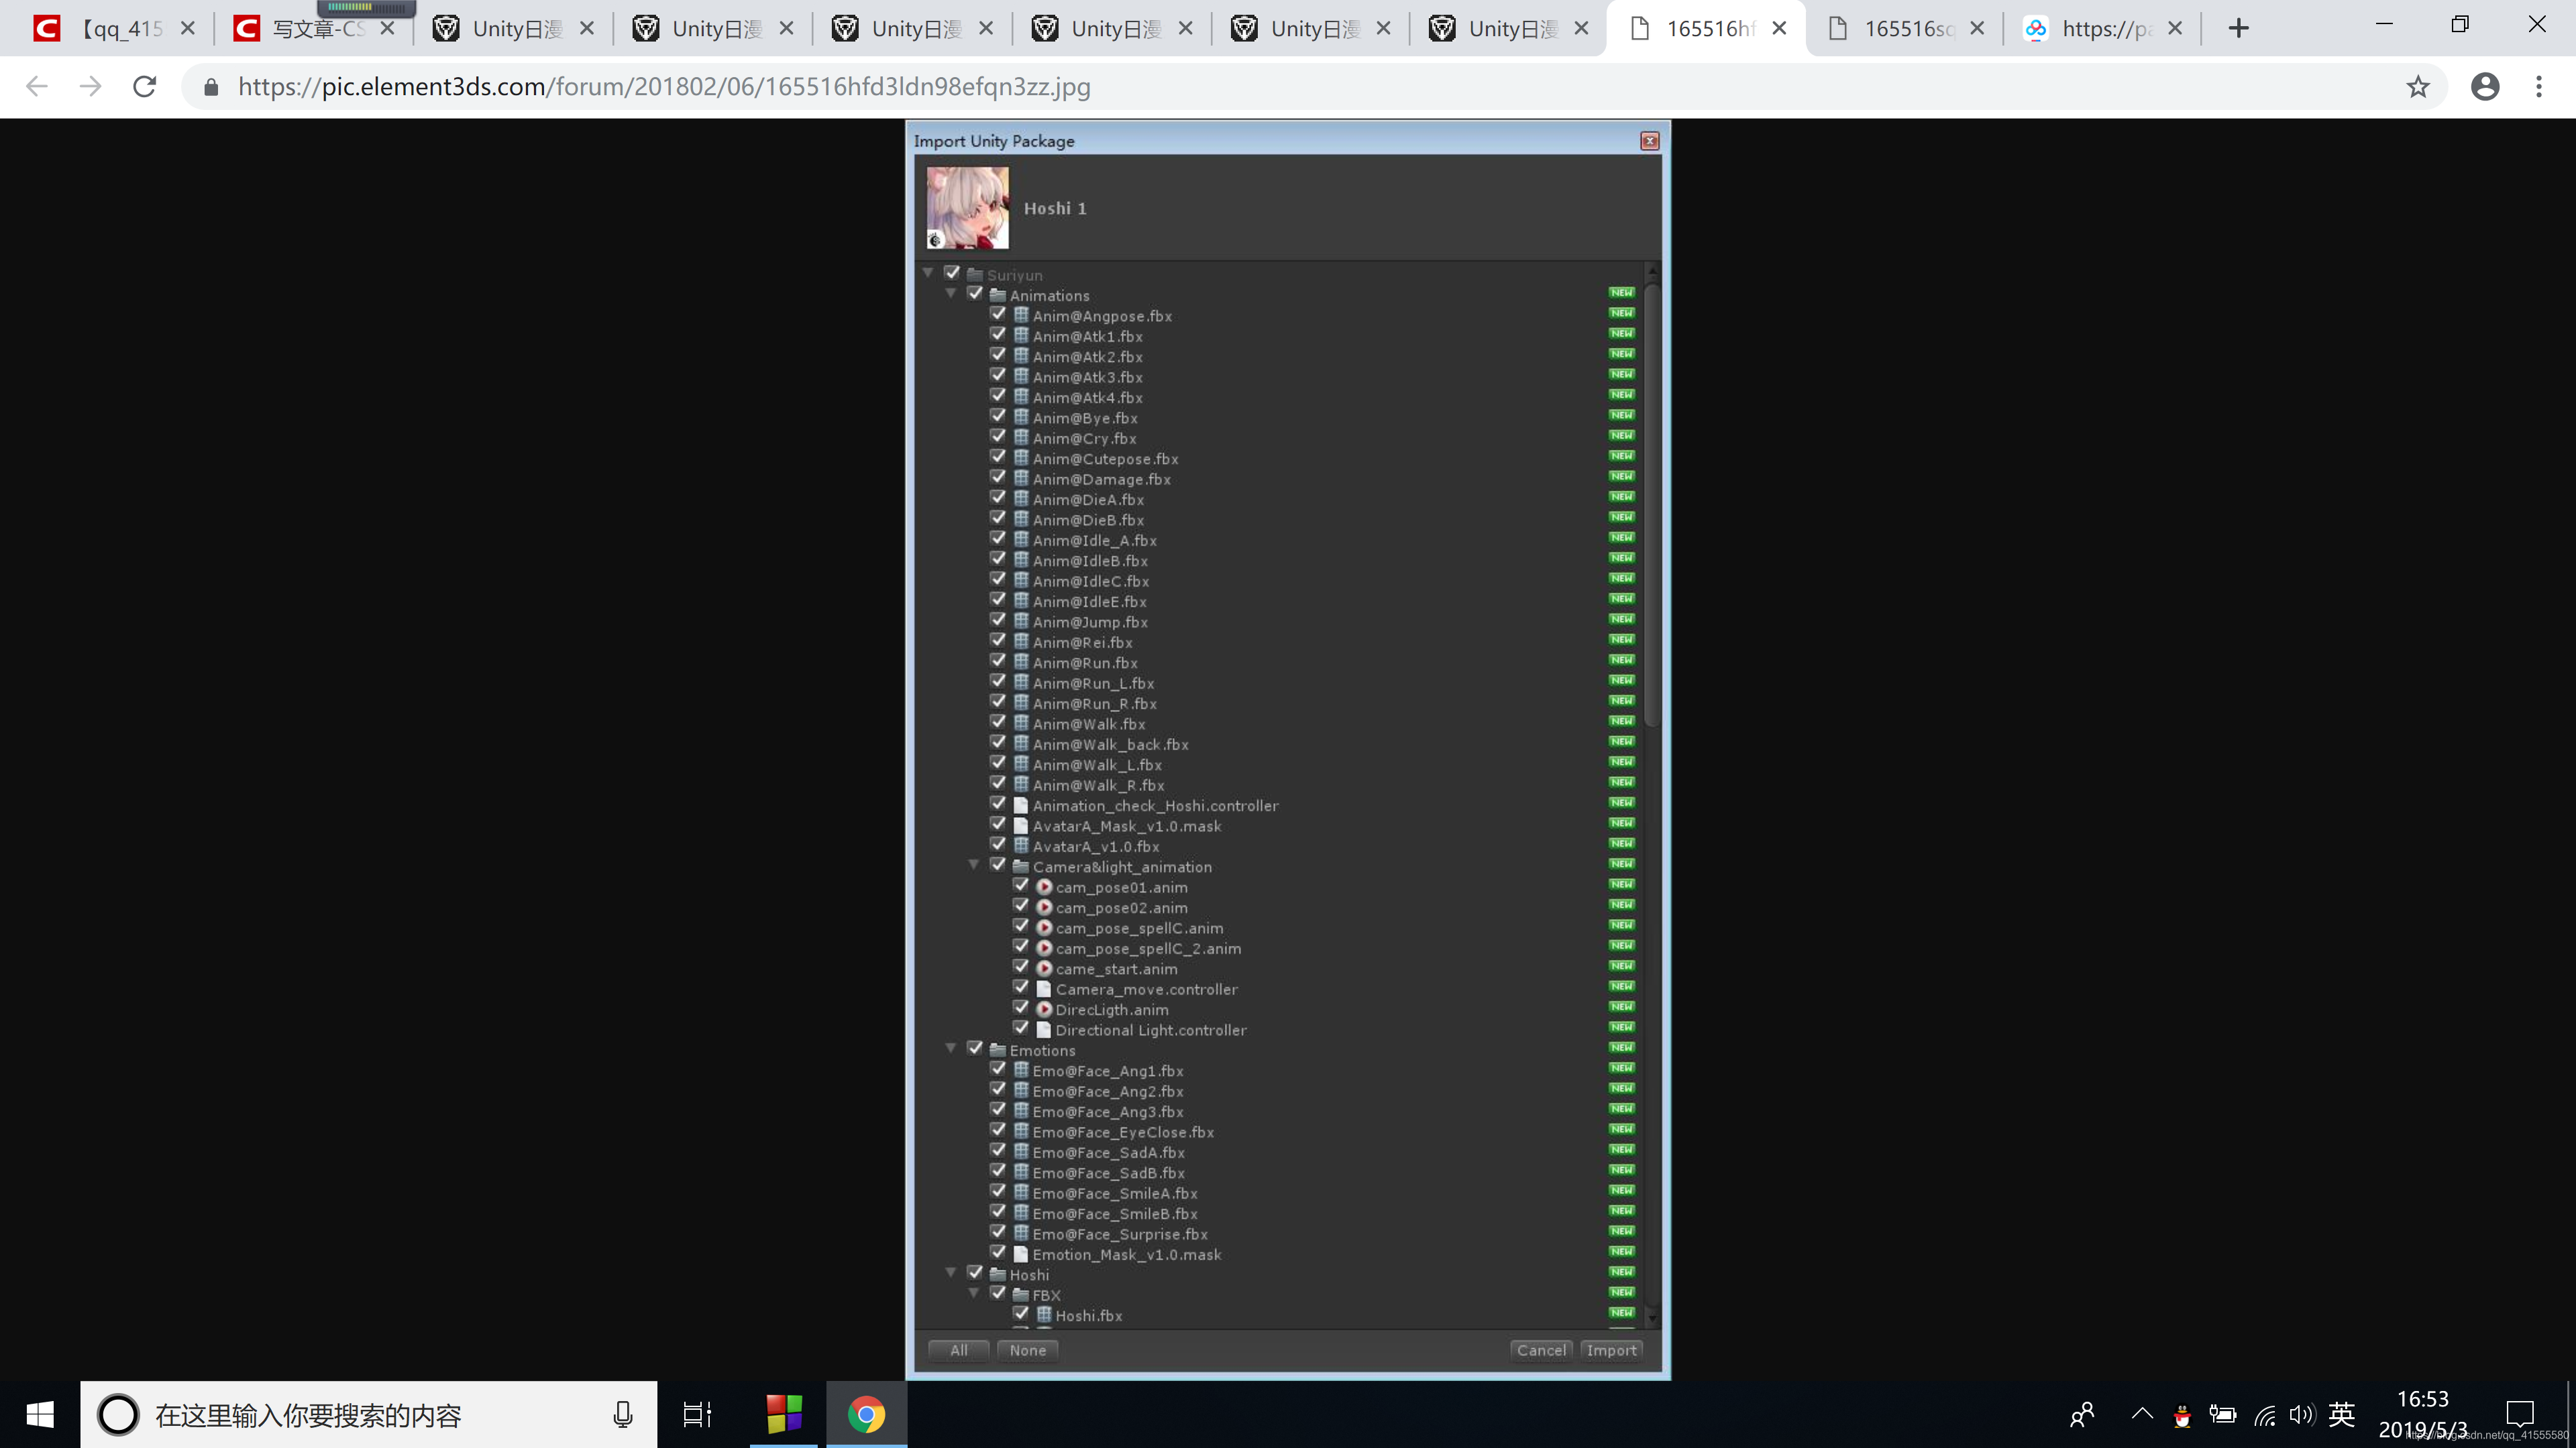Image resolution: width=2576 pixels, height=1448 pixels.
Task: Open the Chrome three-dot menu
Action: coord(2538,87)
